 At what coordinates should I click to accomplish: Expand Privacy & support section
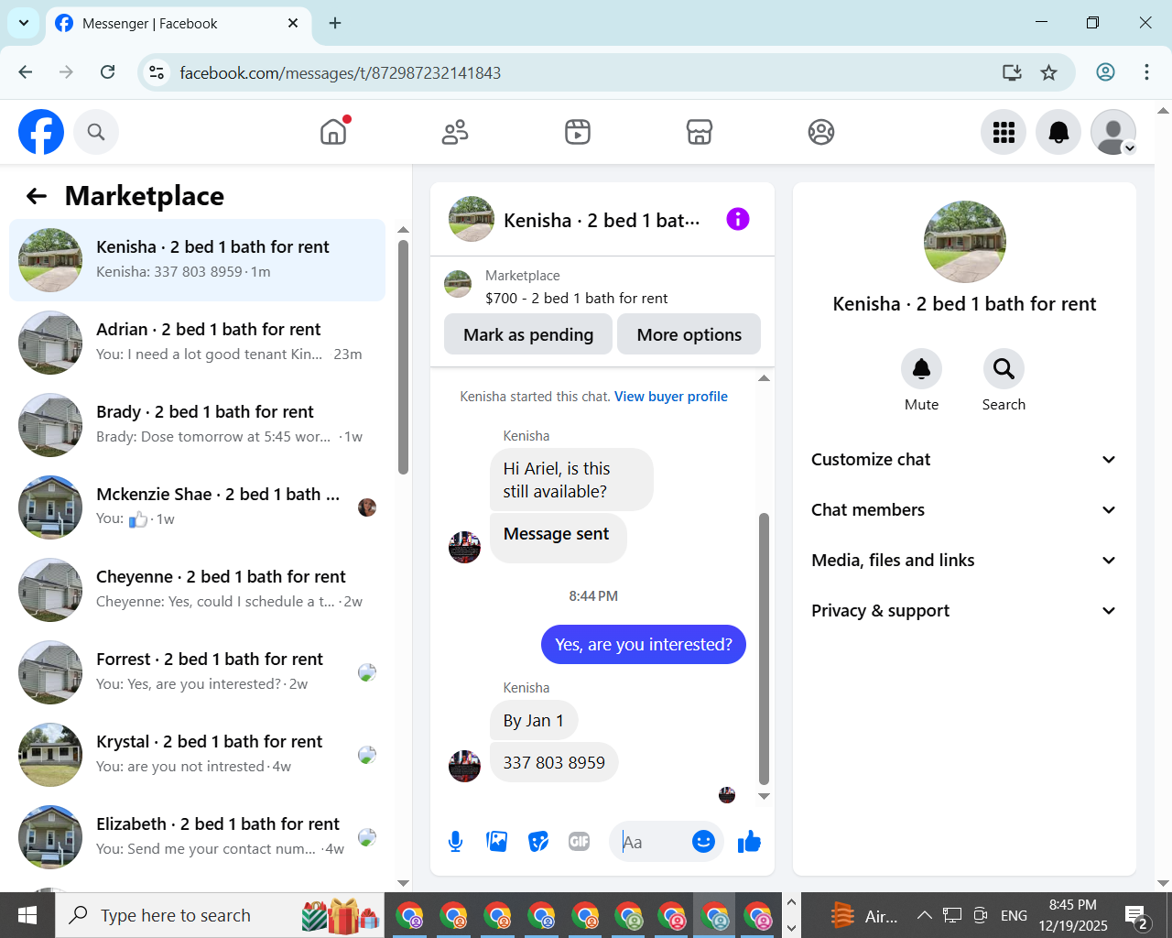coord(964,611)
